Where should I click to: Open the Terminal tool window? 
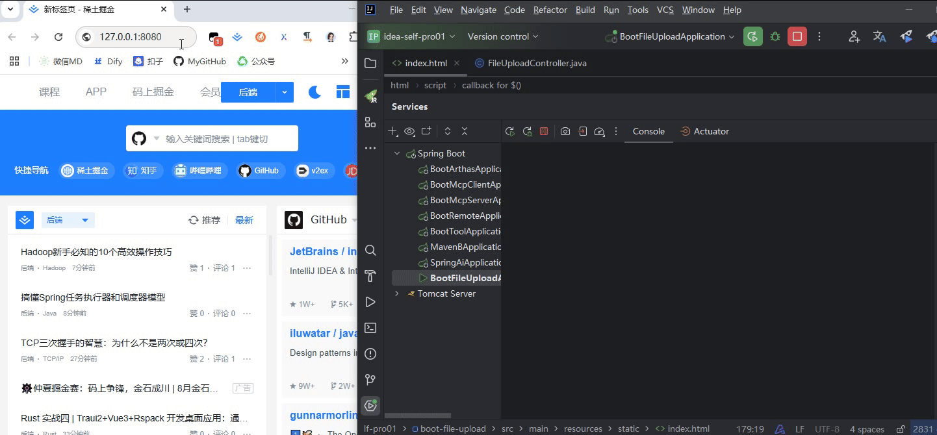[370, 328]
